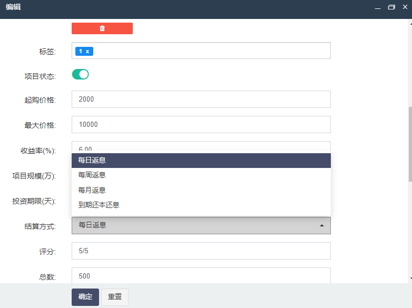Select 到期还本还息 option

click(x=201, y=205)
